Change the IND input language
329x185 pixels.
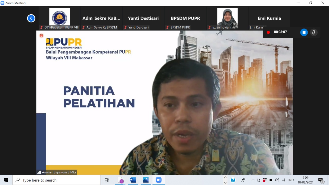291,180
